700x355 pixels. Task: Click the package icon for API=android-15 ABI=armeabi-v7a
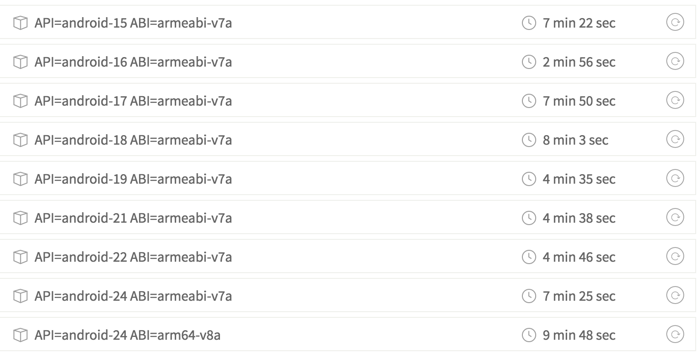(x=21, y=22)
